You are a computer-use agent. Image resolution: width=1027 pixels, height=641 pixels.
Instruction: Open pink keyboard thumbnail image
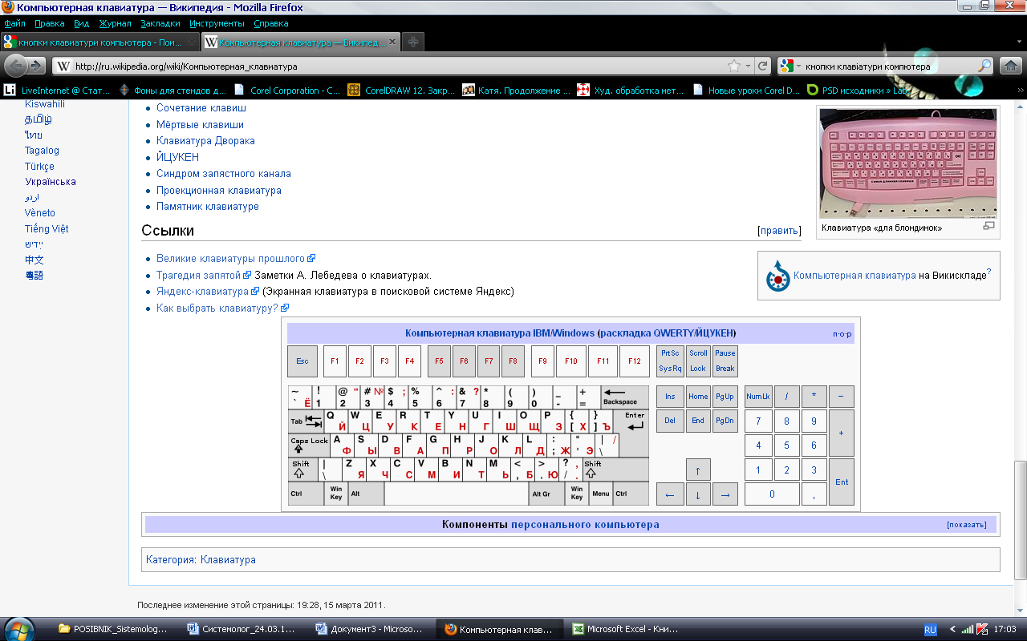click(908, 163)
